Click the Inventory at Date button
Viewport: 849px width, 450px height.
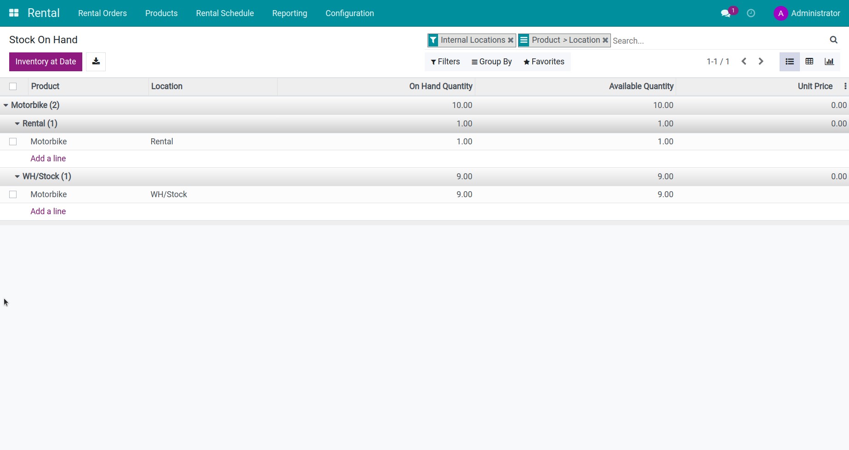coord(46,62)
